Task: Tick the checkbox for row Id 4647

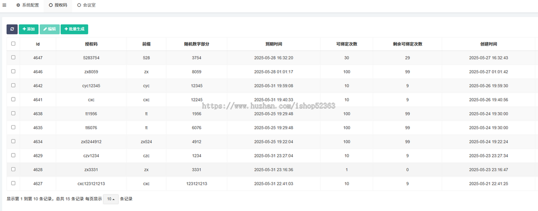Action: (13, 57)
